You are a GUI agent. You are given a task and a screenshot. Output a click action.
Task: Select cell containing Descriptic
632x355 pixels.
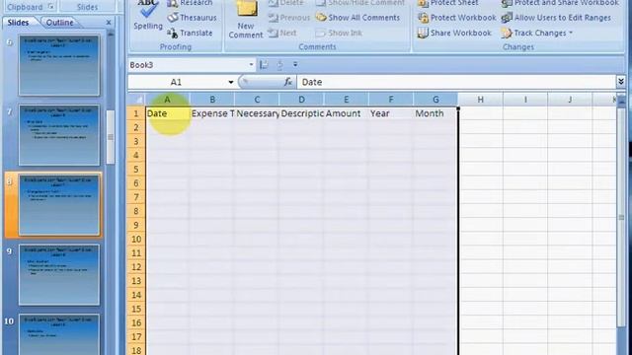pyautogui.click(x=301, y=113)
